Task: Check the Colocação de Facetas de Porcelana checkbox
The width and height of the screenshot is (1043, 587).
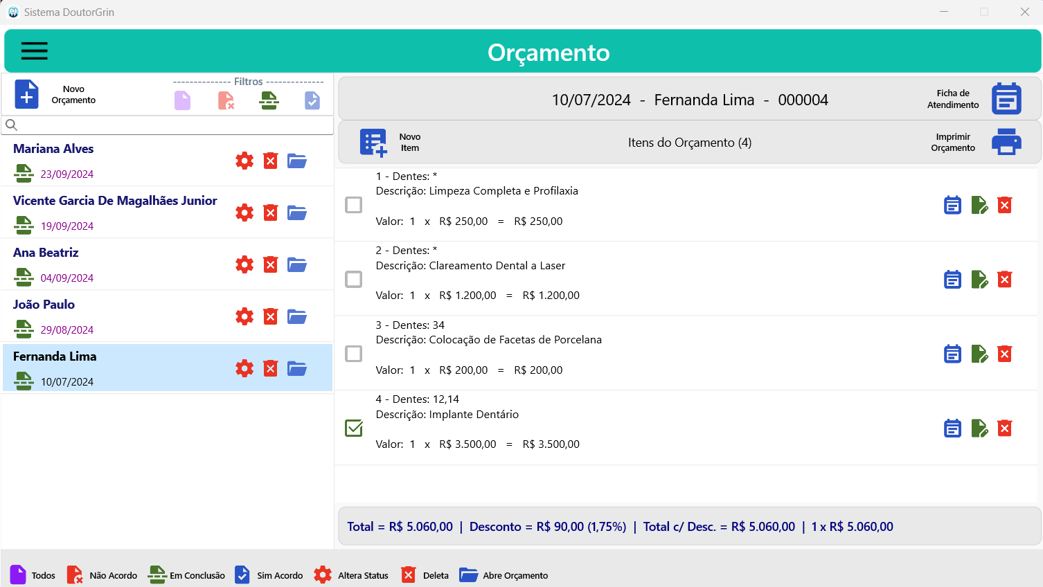Action: pyautogui.click(x=353, y=354)
